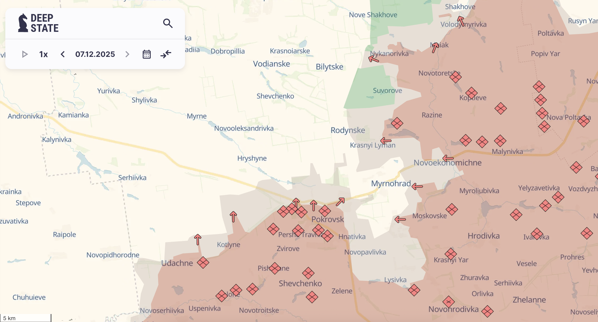Click the Rodynske town label
This screenshot has height=322, width=598.
(x=348, y=130)
